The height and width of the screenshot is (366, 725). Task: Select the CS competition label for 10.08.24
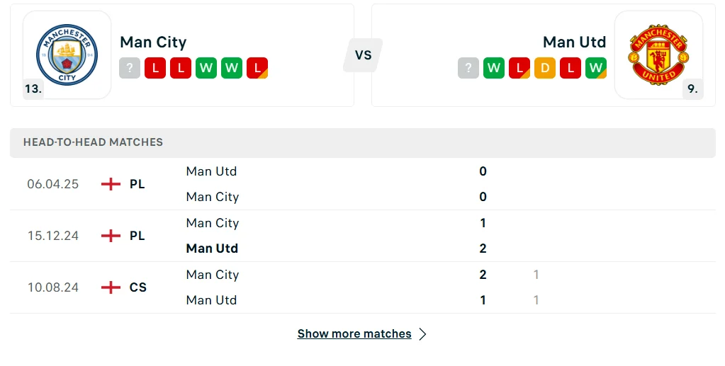click(x=138, y=287)
